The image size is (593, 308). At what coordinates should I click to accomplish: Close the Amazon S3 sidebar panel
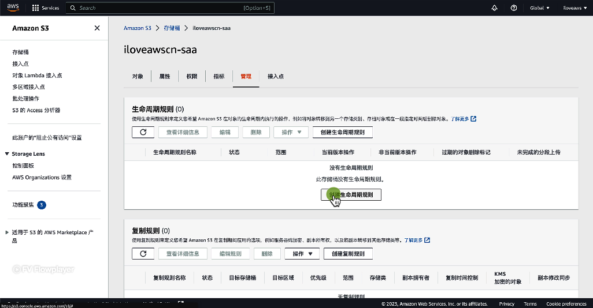(97, 28)
